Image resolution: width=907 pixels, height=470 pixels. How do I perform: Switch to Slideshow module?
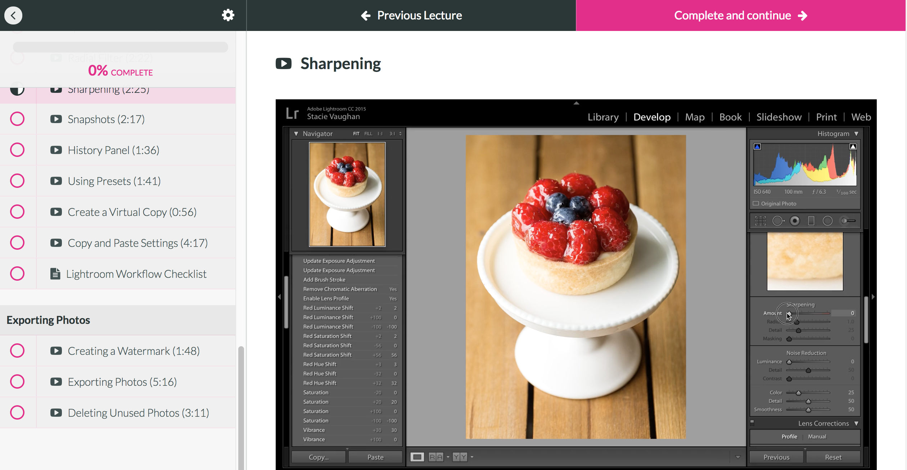coord(779,117)
